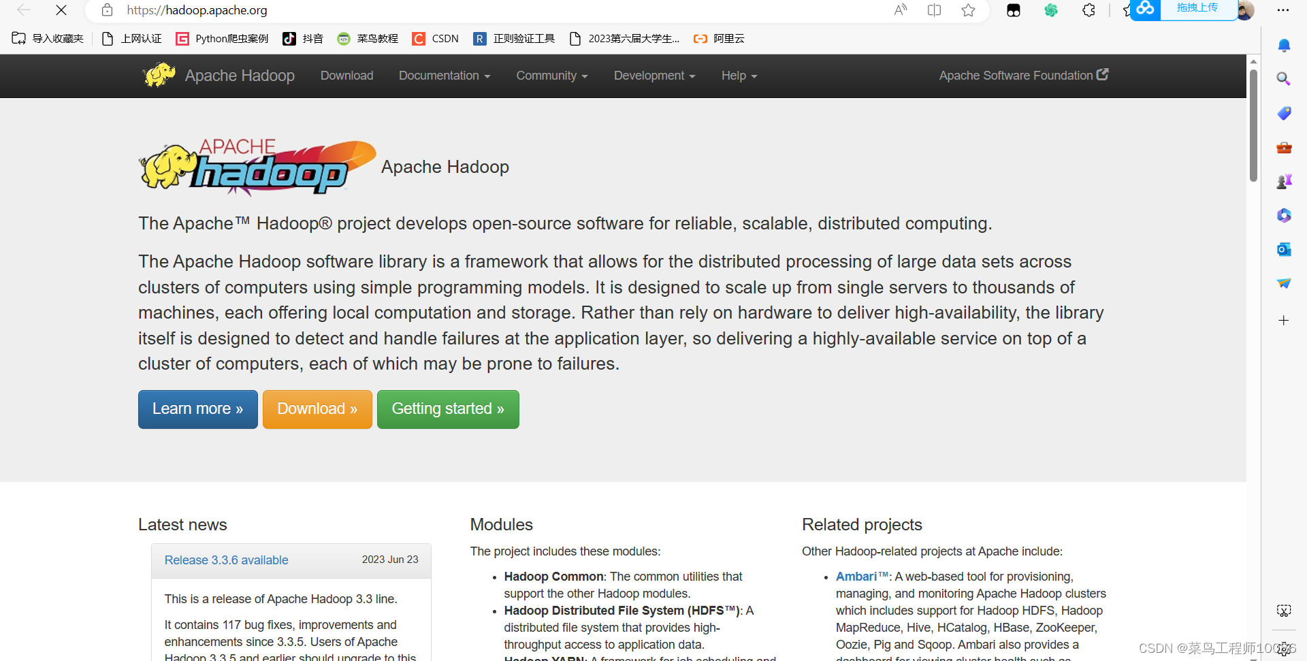Open sidebar Outlook icon
1307x661 pixels.
click(x=1284, y=249)
